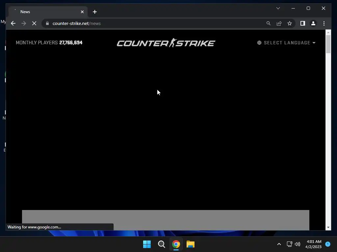Click the Chrome taskbar icon

(176, 244)
